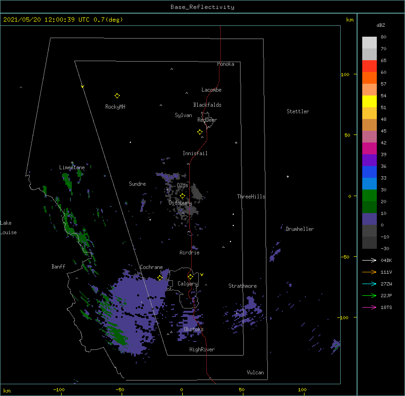This screenshot has width=405, height=396.
Task: Click the ThreeHills label
Action: [x=251, y=197]
